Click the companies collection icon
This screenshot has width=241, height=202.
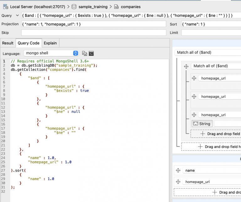click(x=116, y=7)
